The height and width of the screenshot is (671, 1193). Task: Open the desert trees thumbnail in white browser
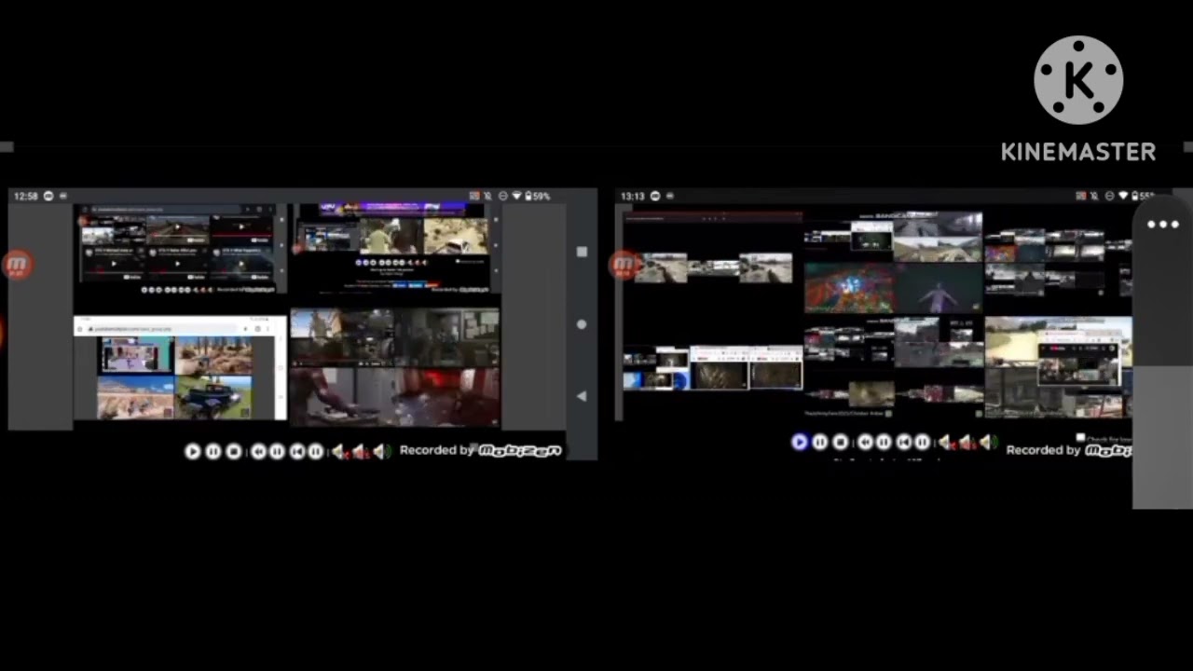tap(213, 355)
